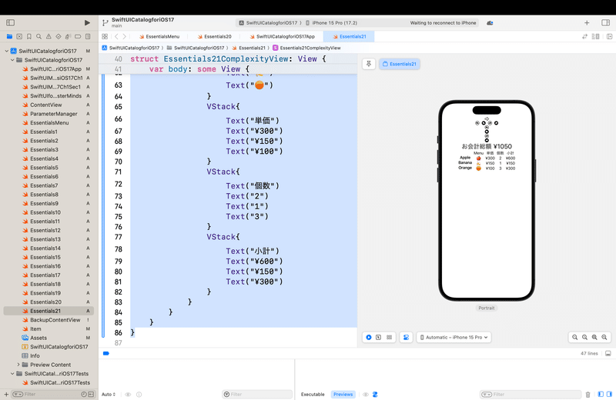The height and width of the screenshot is (400, 616).
Task: Add editor on the right
Action: (x=609, y=36)
